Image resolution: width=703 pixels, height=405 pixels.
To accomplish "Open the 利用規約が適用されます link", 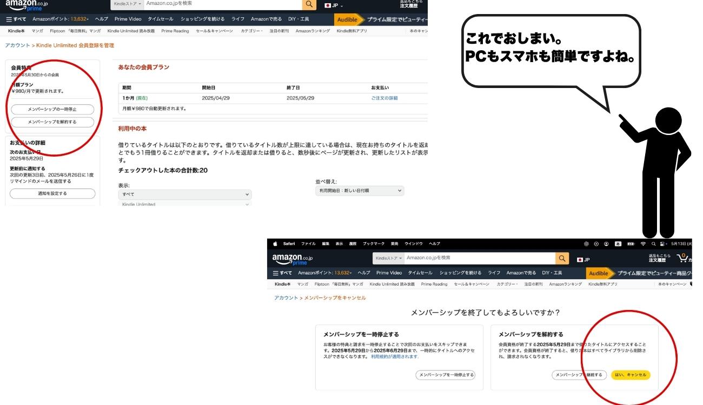I will point(395,356).
